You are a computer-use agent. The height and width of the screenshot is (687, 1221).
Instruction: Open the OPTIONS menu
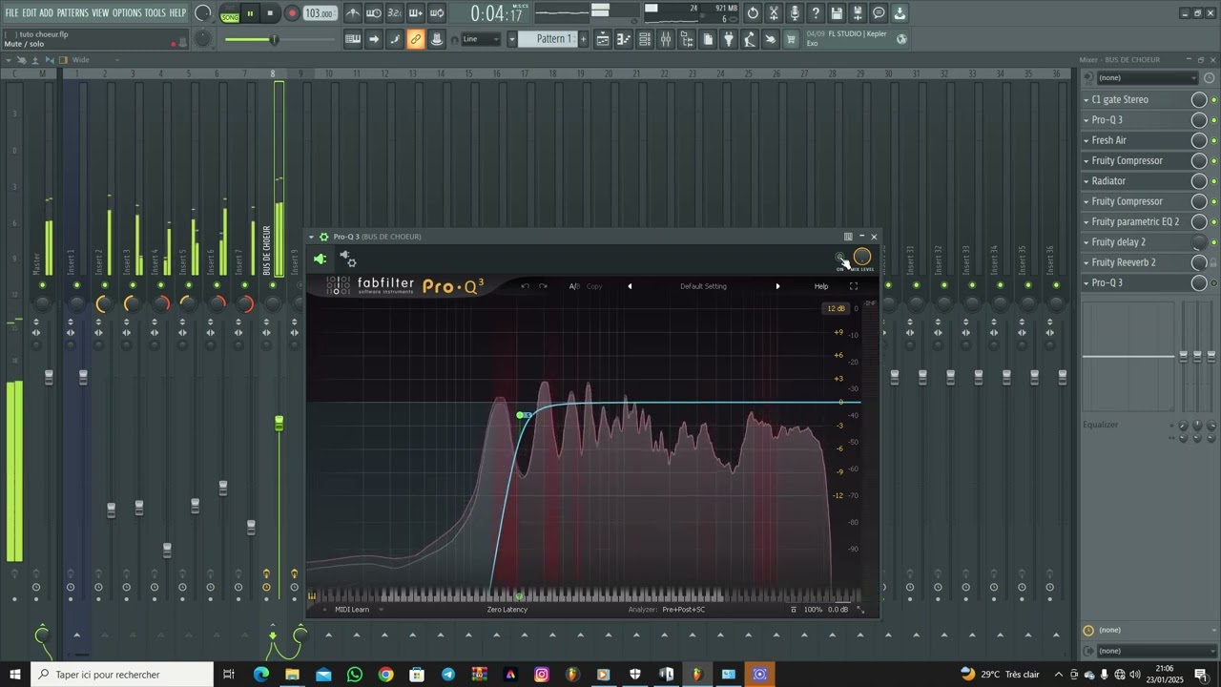coord(127,13)
